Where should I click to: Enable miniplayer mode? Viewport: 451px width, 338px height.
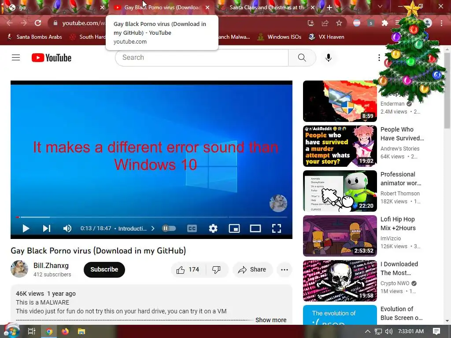click(234, 228)
